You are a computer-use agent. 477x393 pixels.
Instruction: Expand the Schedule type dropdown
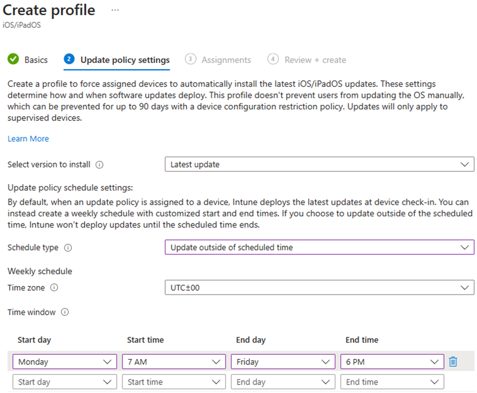[319, 248]
